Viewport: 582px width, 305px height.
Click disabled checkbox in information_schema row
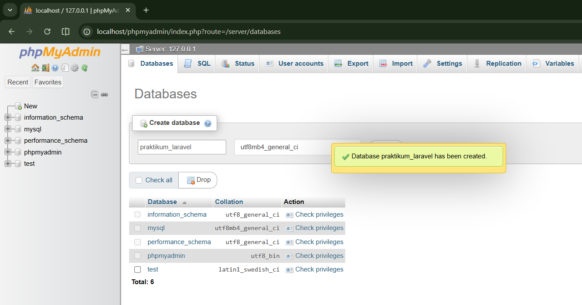(137, 215)
